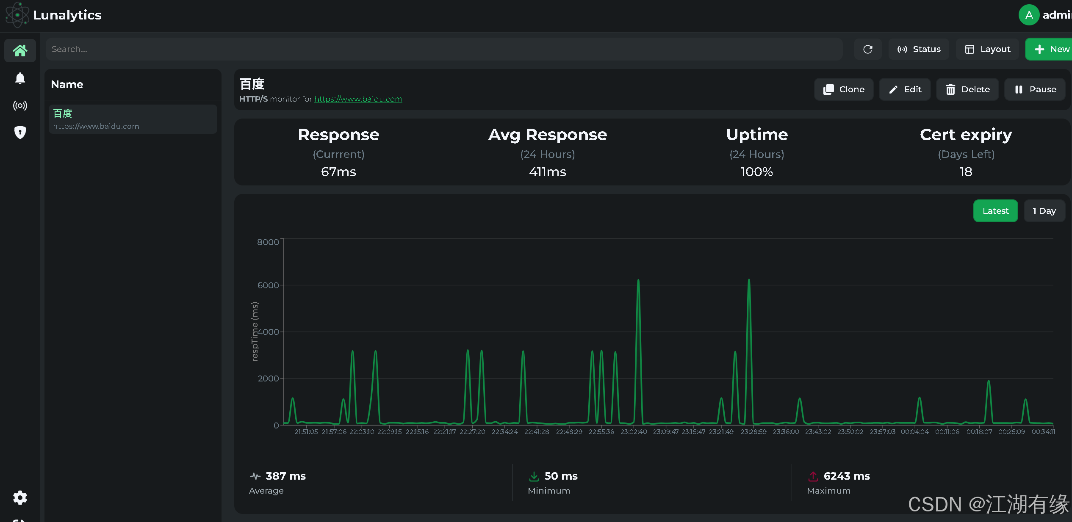The height and width of the screenshot is (522, 1072).
Task: Click the refresh monitors icon
Action: pyautogui.click(x=867, y=50)
